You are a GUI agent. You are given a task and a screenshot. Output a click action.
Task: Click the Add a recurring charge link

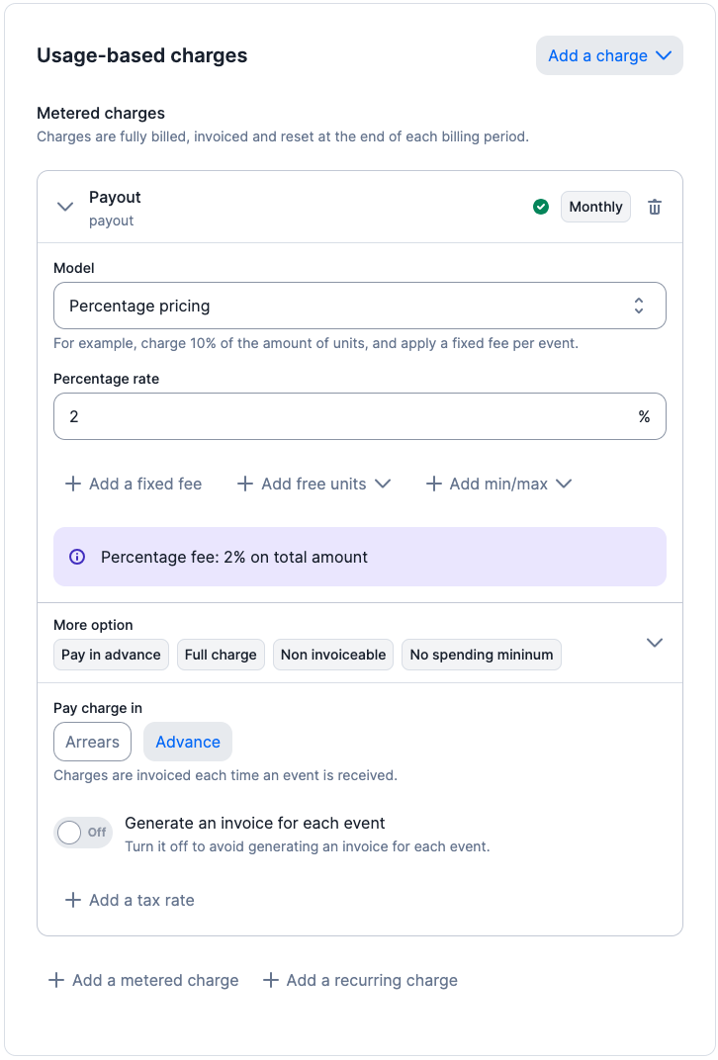371,980
